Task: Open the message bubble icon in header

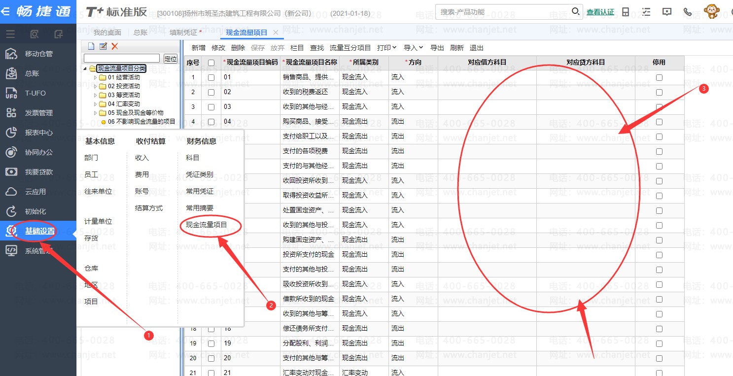Action: tap(666, 12)
